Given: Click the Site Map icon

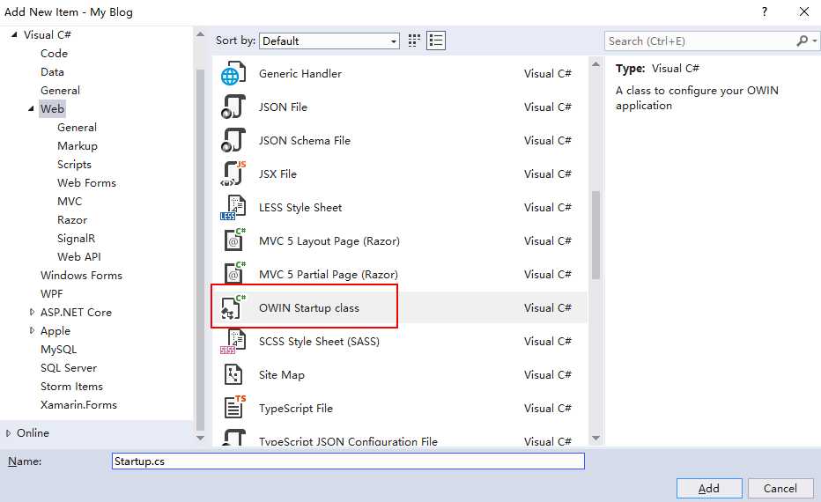Looking at the screenshot, I should coord(233,375).
